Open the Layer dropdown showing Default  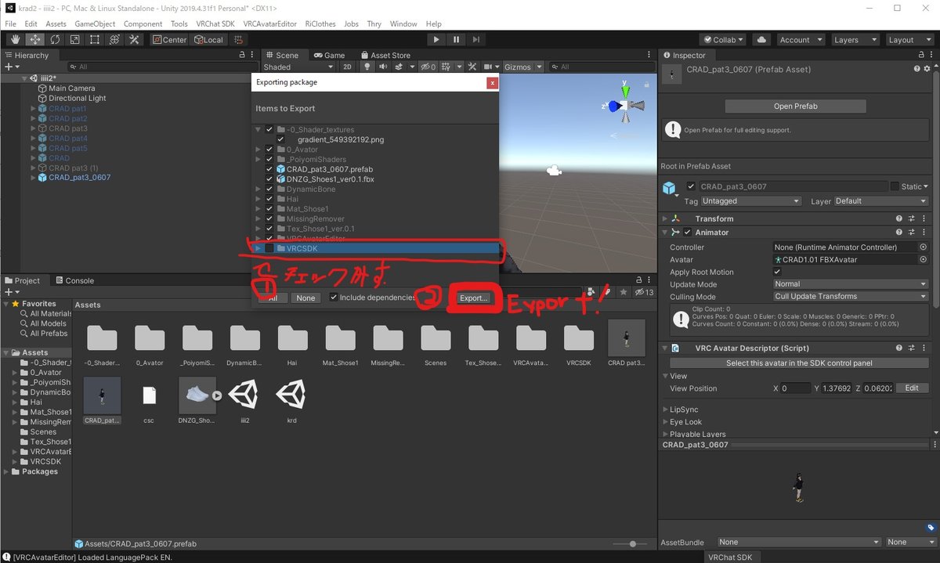point(880,201)
